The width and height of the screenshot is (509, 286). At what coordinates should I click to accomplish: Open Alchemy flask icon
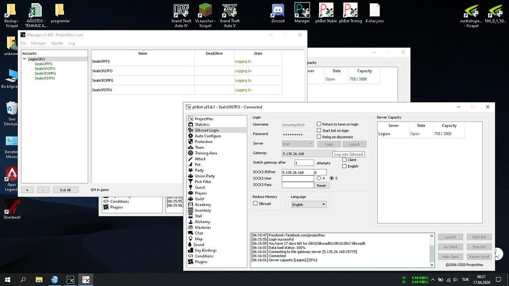pyautogui.click(x=190, y=222)
